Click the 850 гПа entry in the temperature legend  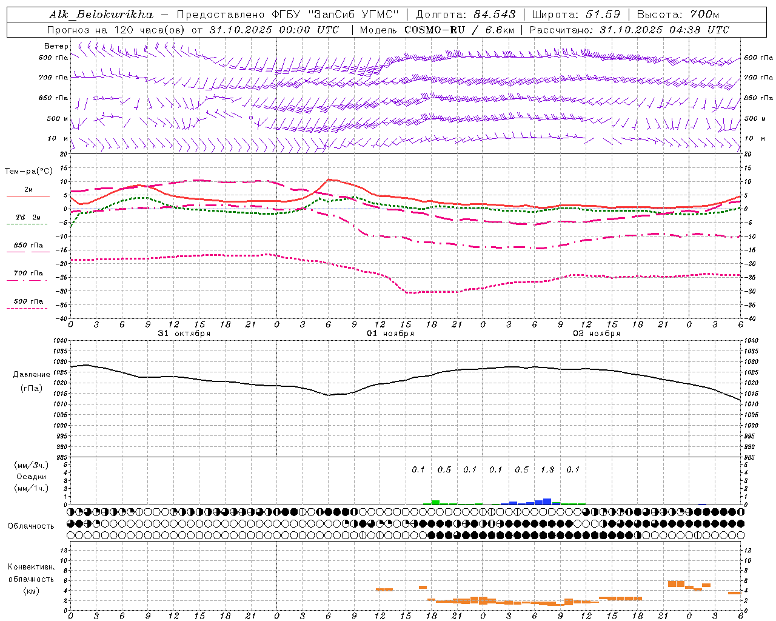[28, 246]
